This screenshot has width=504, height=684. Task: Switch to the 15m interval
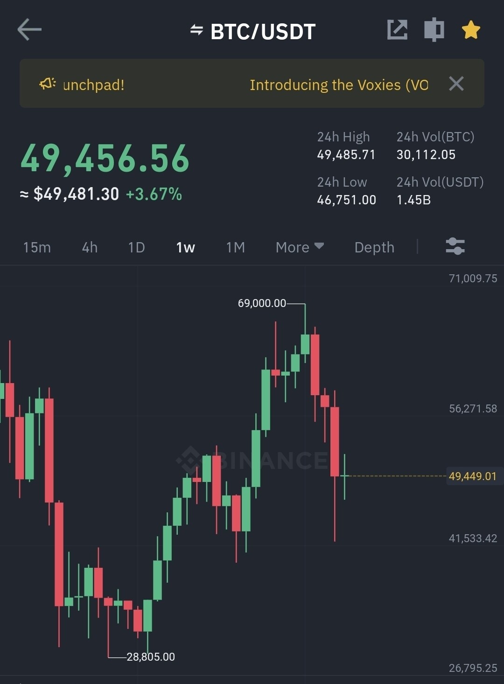(x=37, y=247)
